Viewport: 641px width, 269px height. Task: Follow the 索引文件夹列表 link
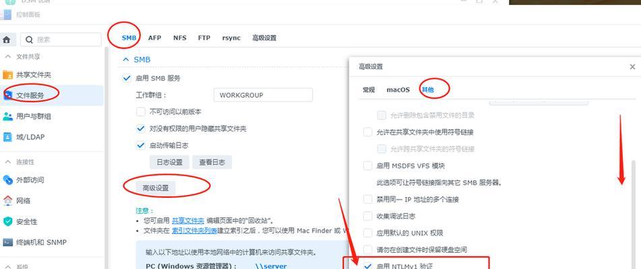coord(193,231)
